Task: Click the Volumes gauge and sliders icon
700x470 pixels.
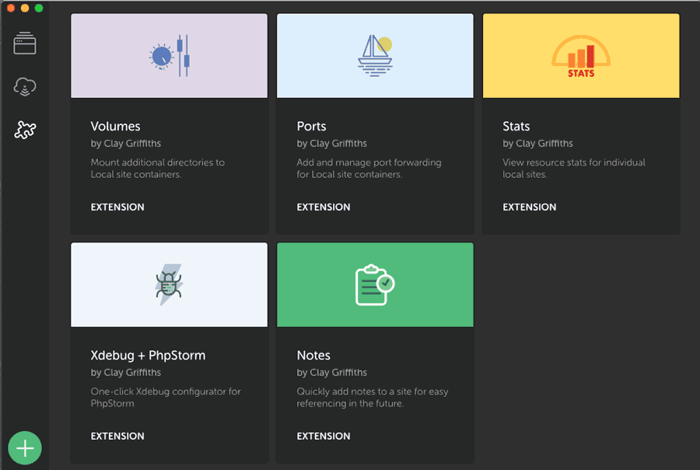Action: click(x=170, y=56)
